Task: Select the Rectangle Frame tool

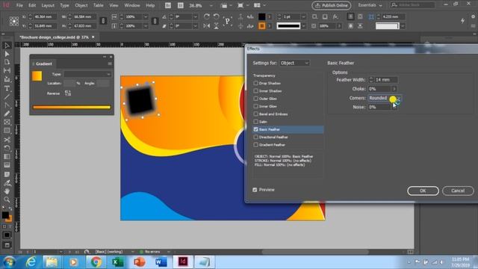Action: coord(7,123)
